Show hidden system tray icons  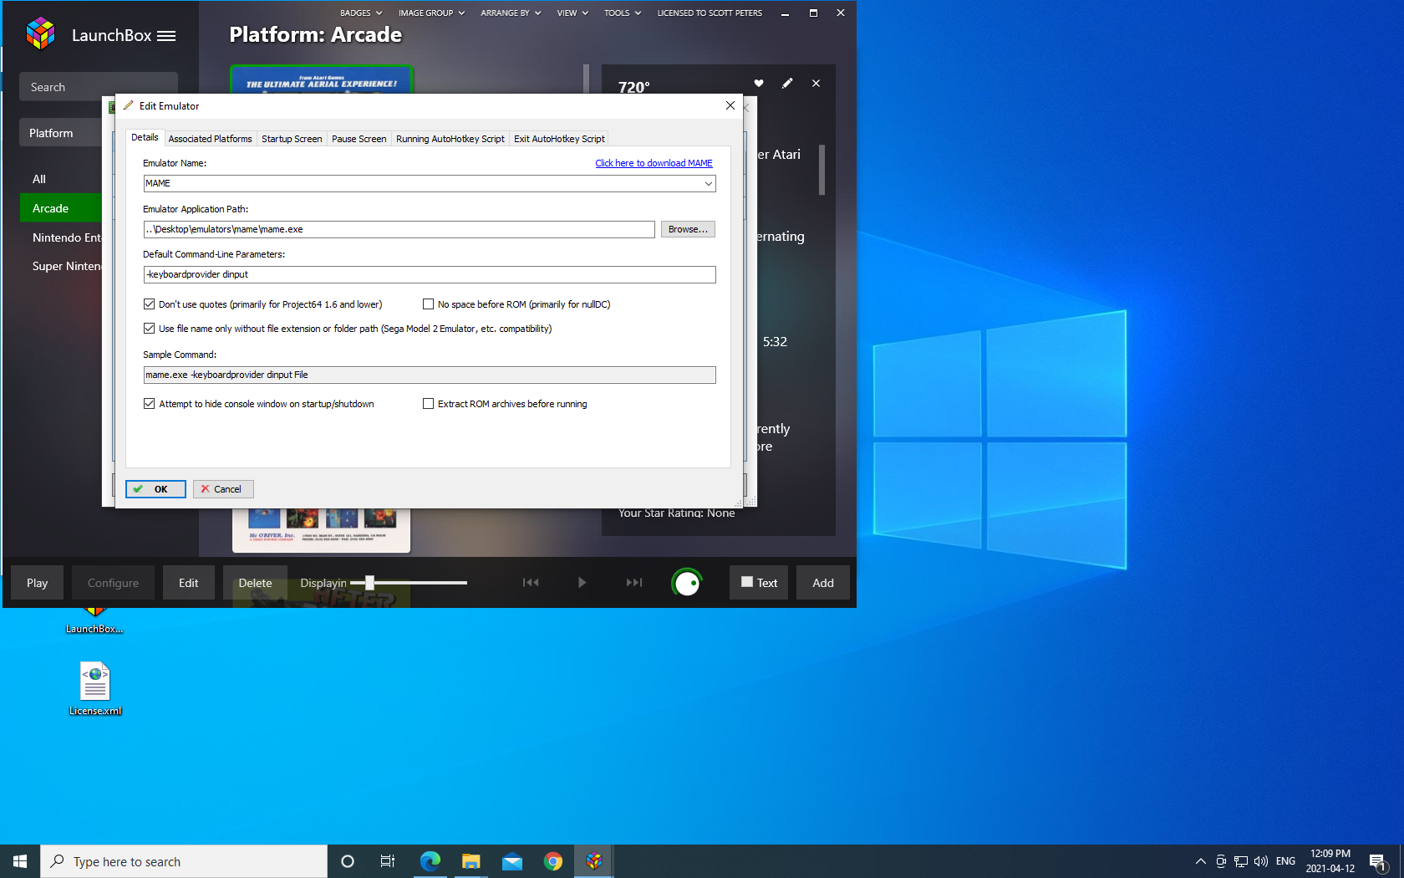pyautogui.click(x=1201, y=861)
